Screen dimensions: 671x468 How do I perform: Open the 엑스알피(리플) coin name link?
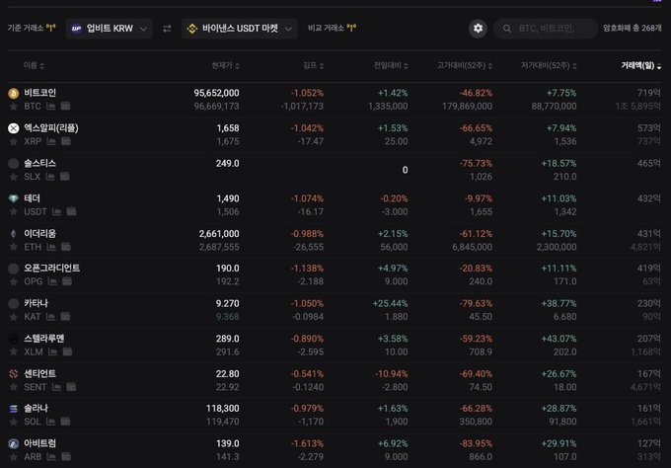coord(51,127)
